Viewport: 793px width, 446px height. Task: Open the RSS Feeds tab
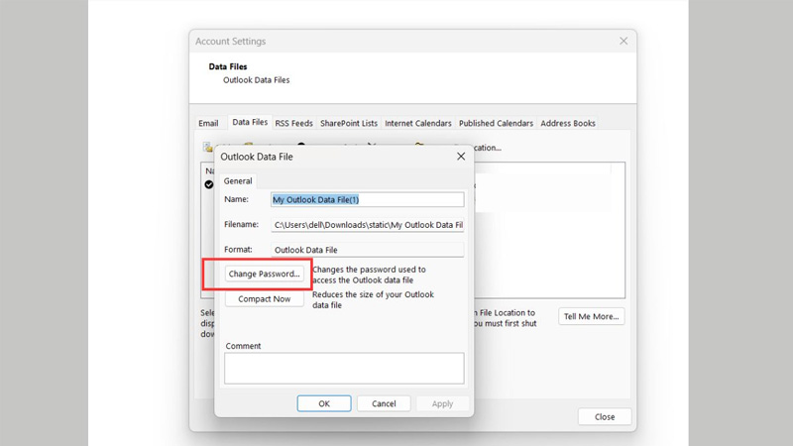293,123
